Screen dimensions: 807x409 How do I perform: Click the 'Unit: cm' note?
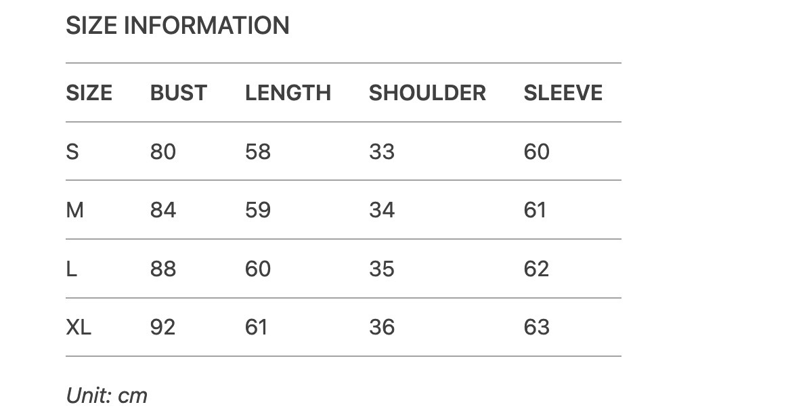106,395
